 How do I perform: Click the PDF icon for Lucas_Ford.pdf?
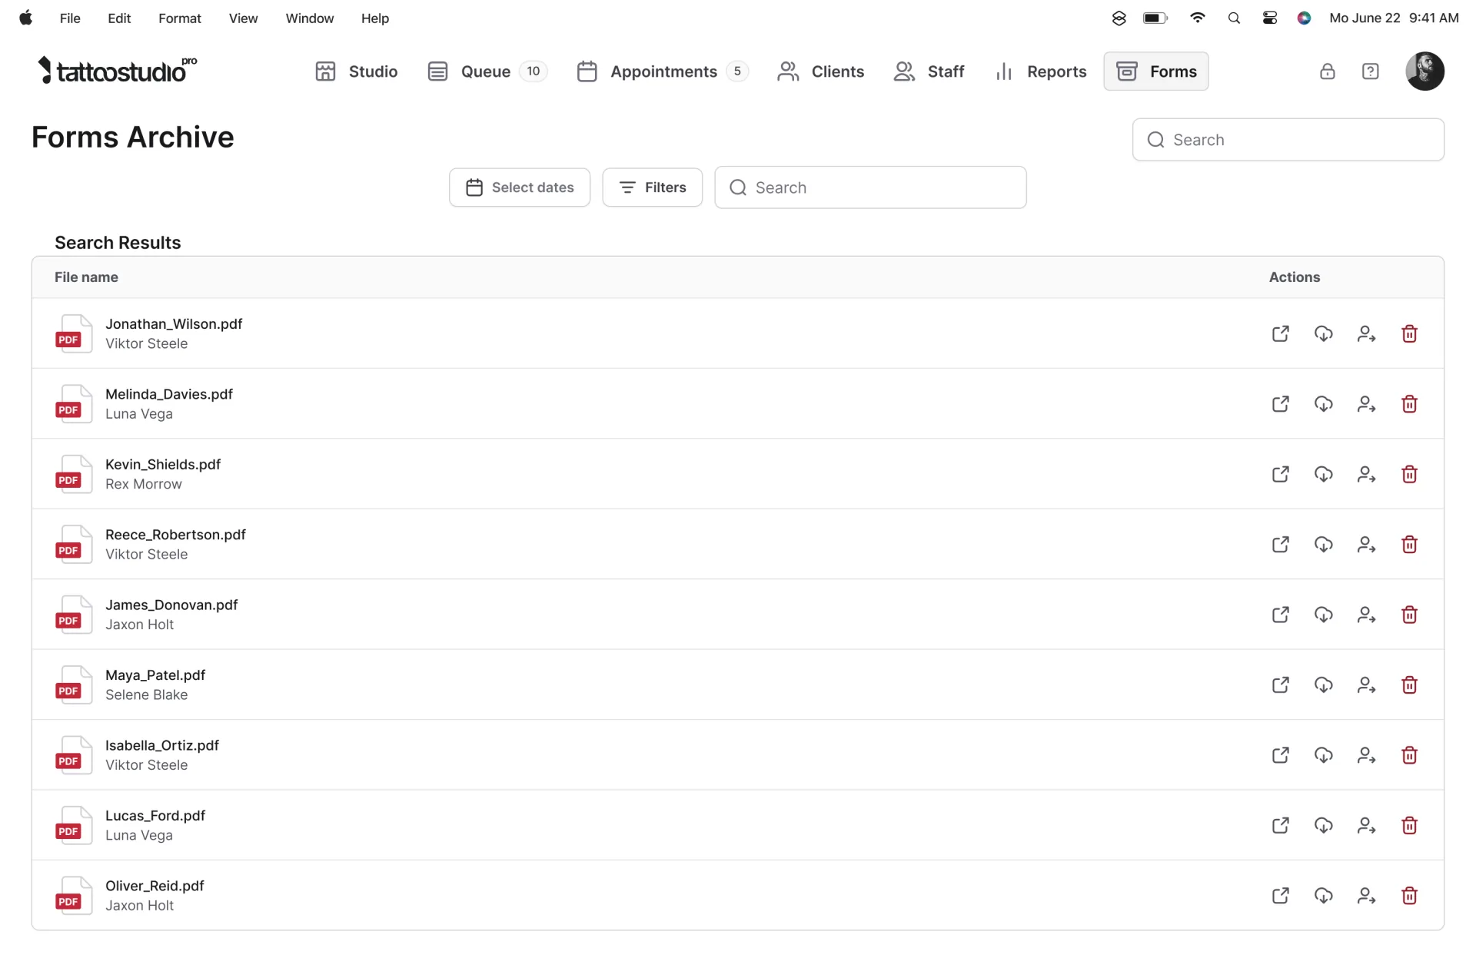pos(73,825)
